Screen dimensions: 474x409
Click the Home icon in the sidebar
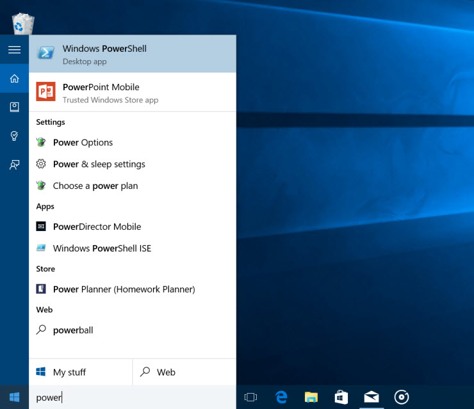[x=14, y=79]
